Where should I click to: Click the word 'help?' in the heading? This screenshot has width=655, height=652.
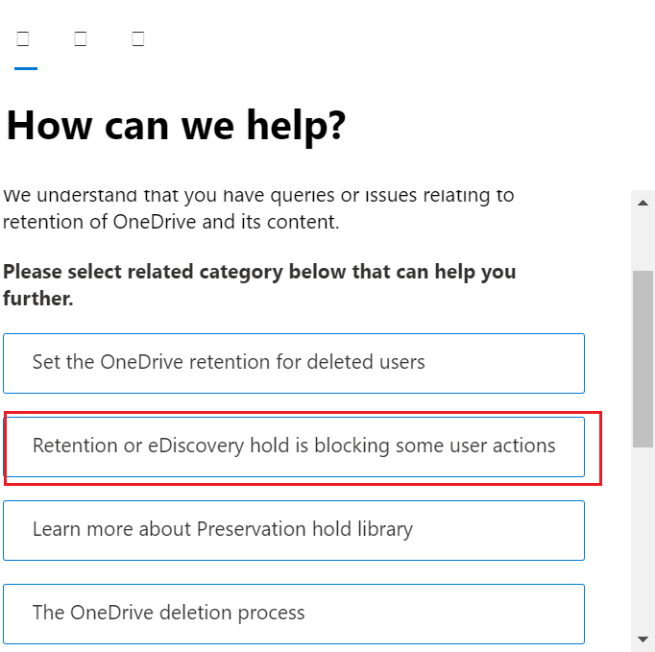pos(296,126)
